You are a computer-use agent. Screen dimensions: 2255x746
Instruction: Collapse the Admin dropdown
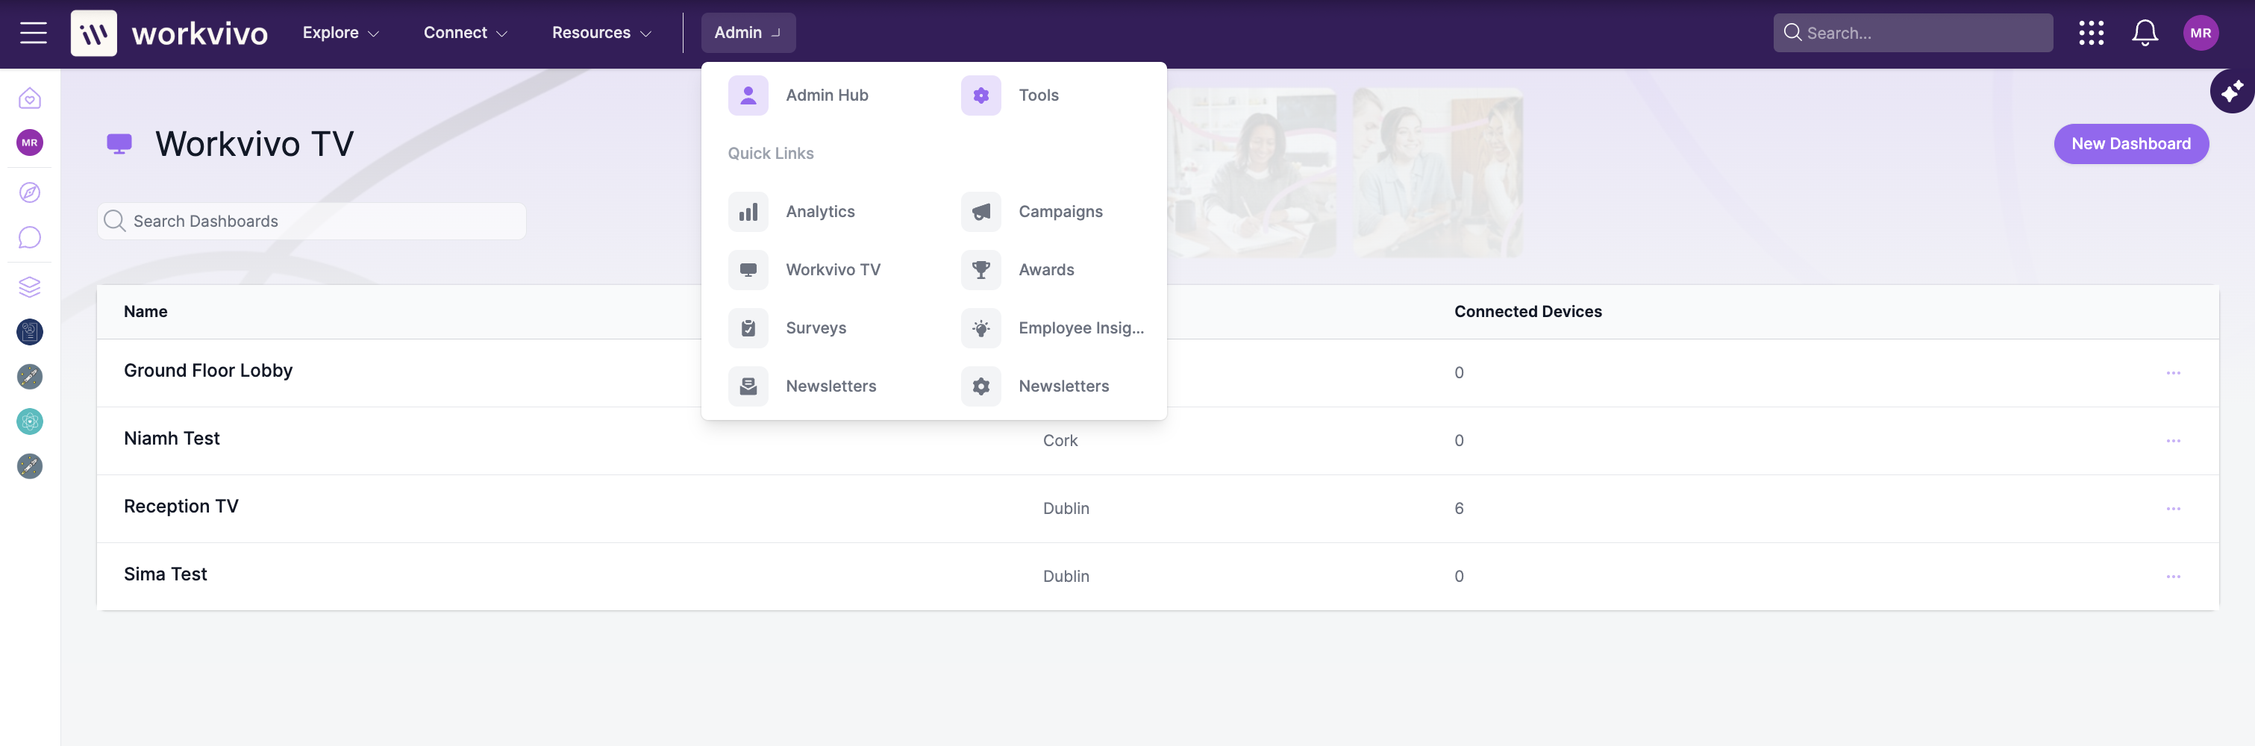coord(748,34)
